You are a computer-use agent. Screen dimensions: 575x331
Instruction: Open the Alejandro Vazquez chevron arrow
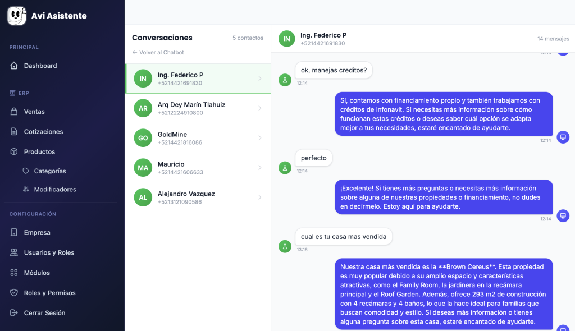(260, 197)
